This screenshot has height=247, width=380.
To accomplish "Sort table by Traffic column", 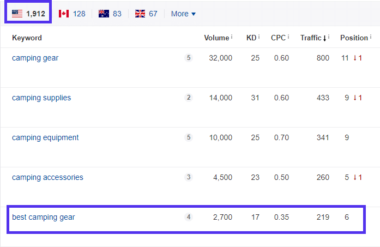I will point(310,38).
